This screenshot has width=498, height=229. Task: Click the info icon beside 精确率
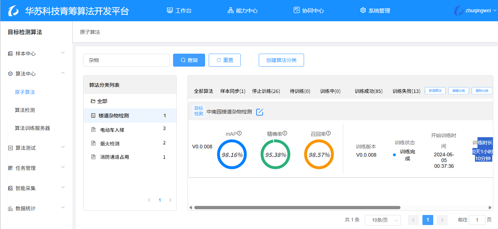[x=285, y=133]
